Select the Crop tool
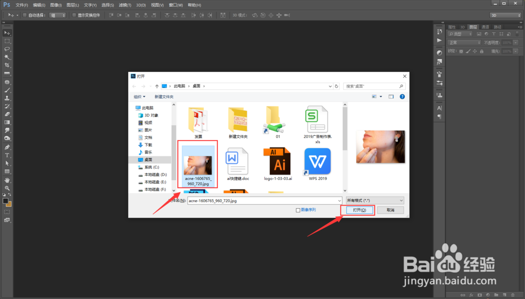This screenshot has width=525, height=299. click(7, 65)
